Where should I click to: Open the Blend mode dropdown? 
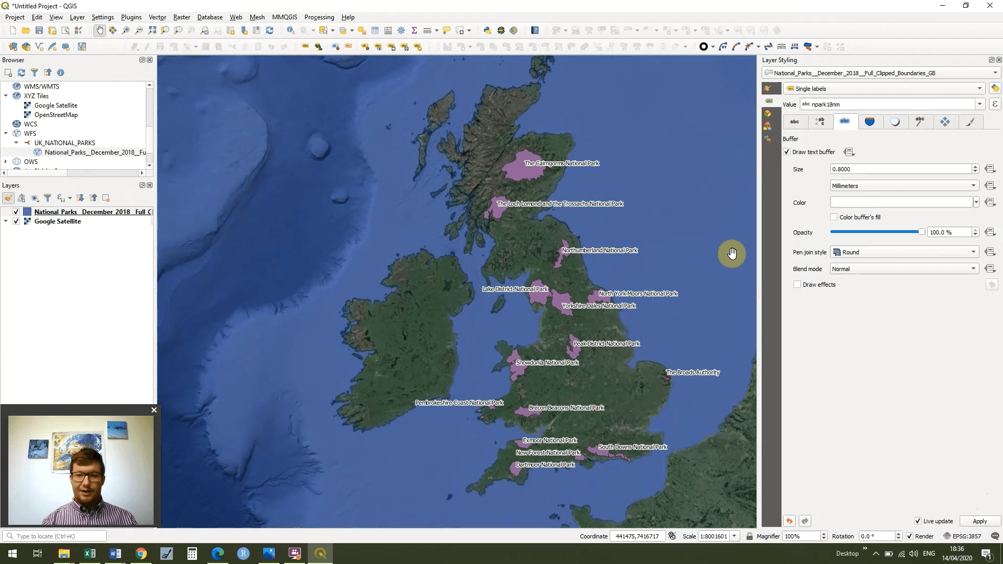pyautogui.click(x=904, y=269)
